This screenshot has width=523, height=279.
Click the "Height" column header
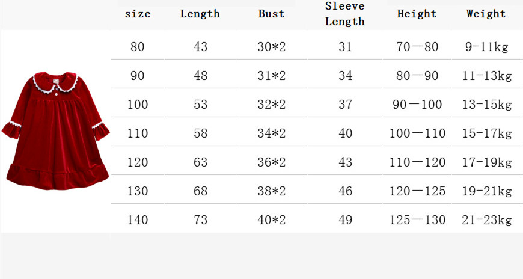point(417,14)
